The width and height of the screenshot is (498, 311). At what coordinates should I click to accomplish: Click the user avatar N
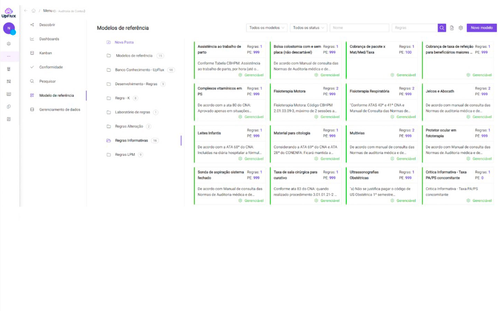(9, 28)
